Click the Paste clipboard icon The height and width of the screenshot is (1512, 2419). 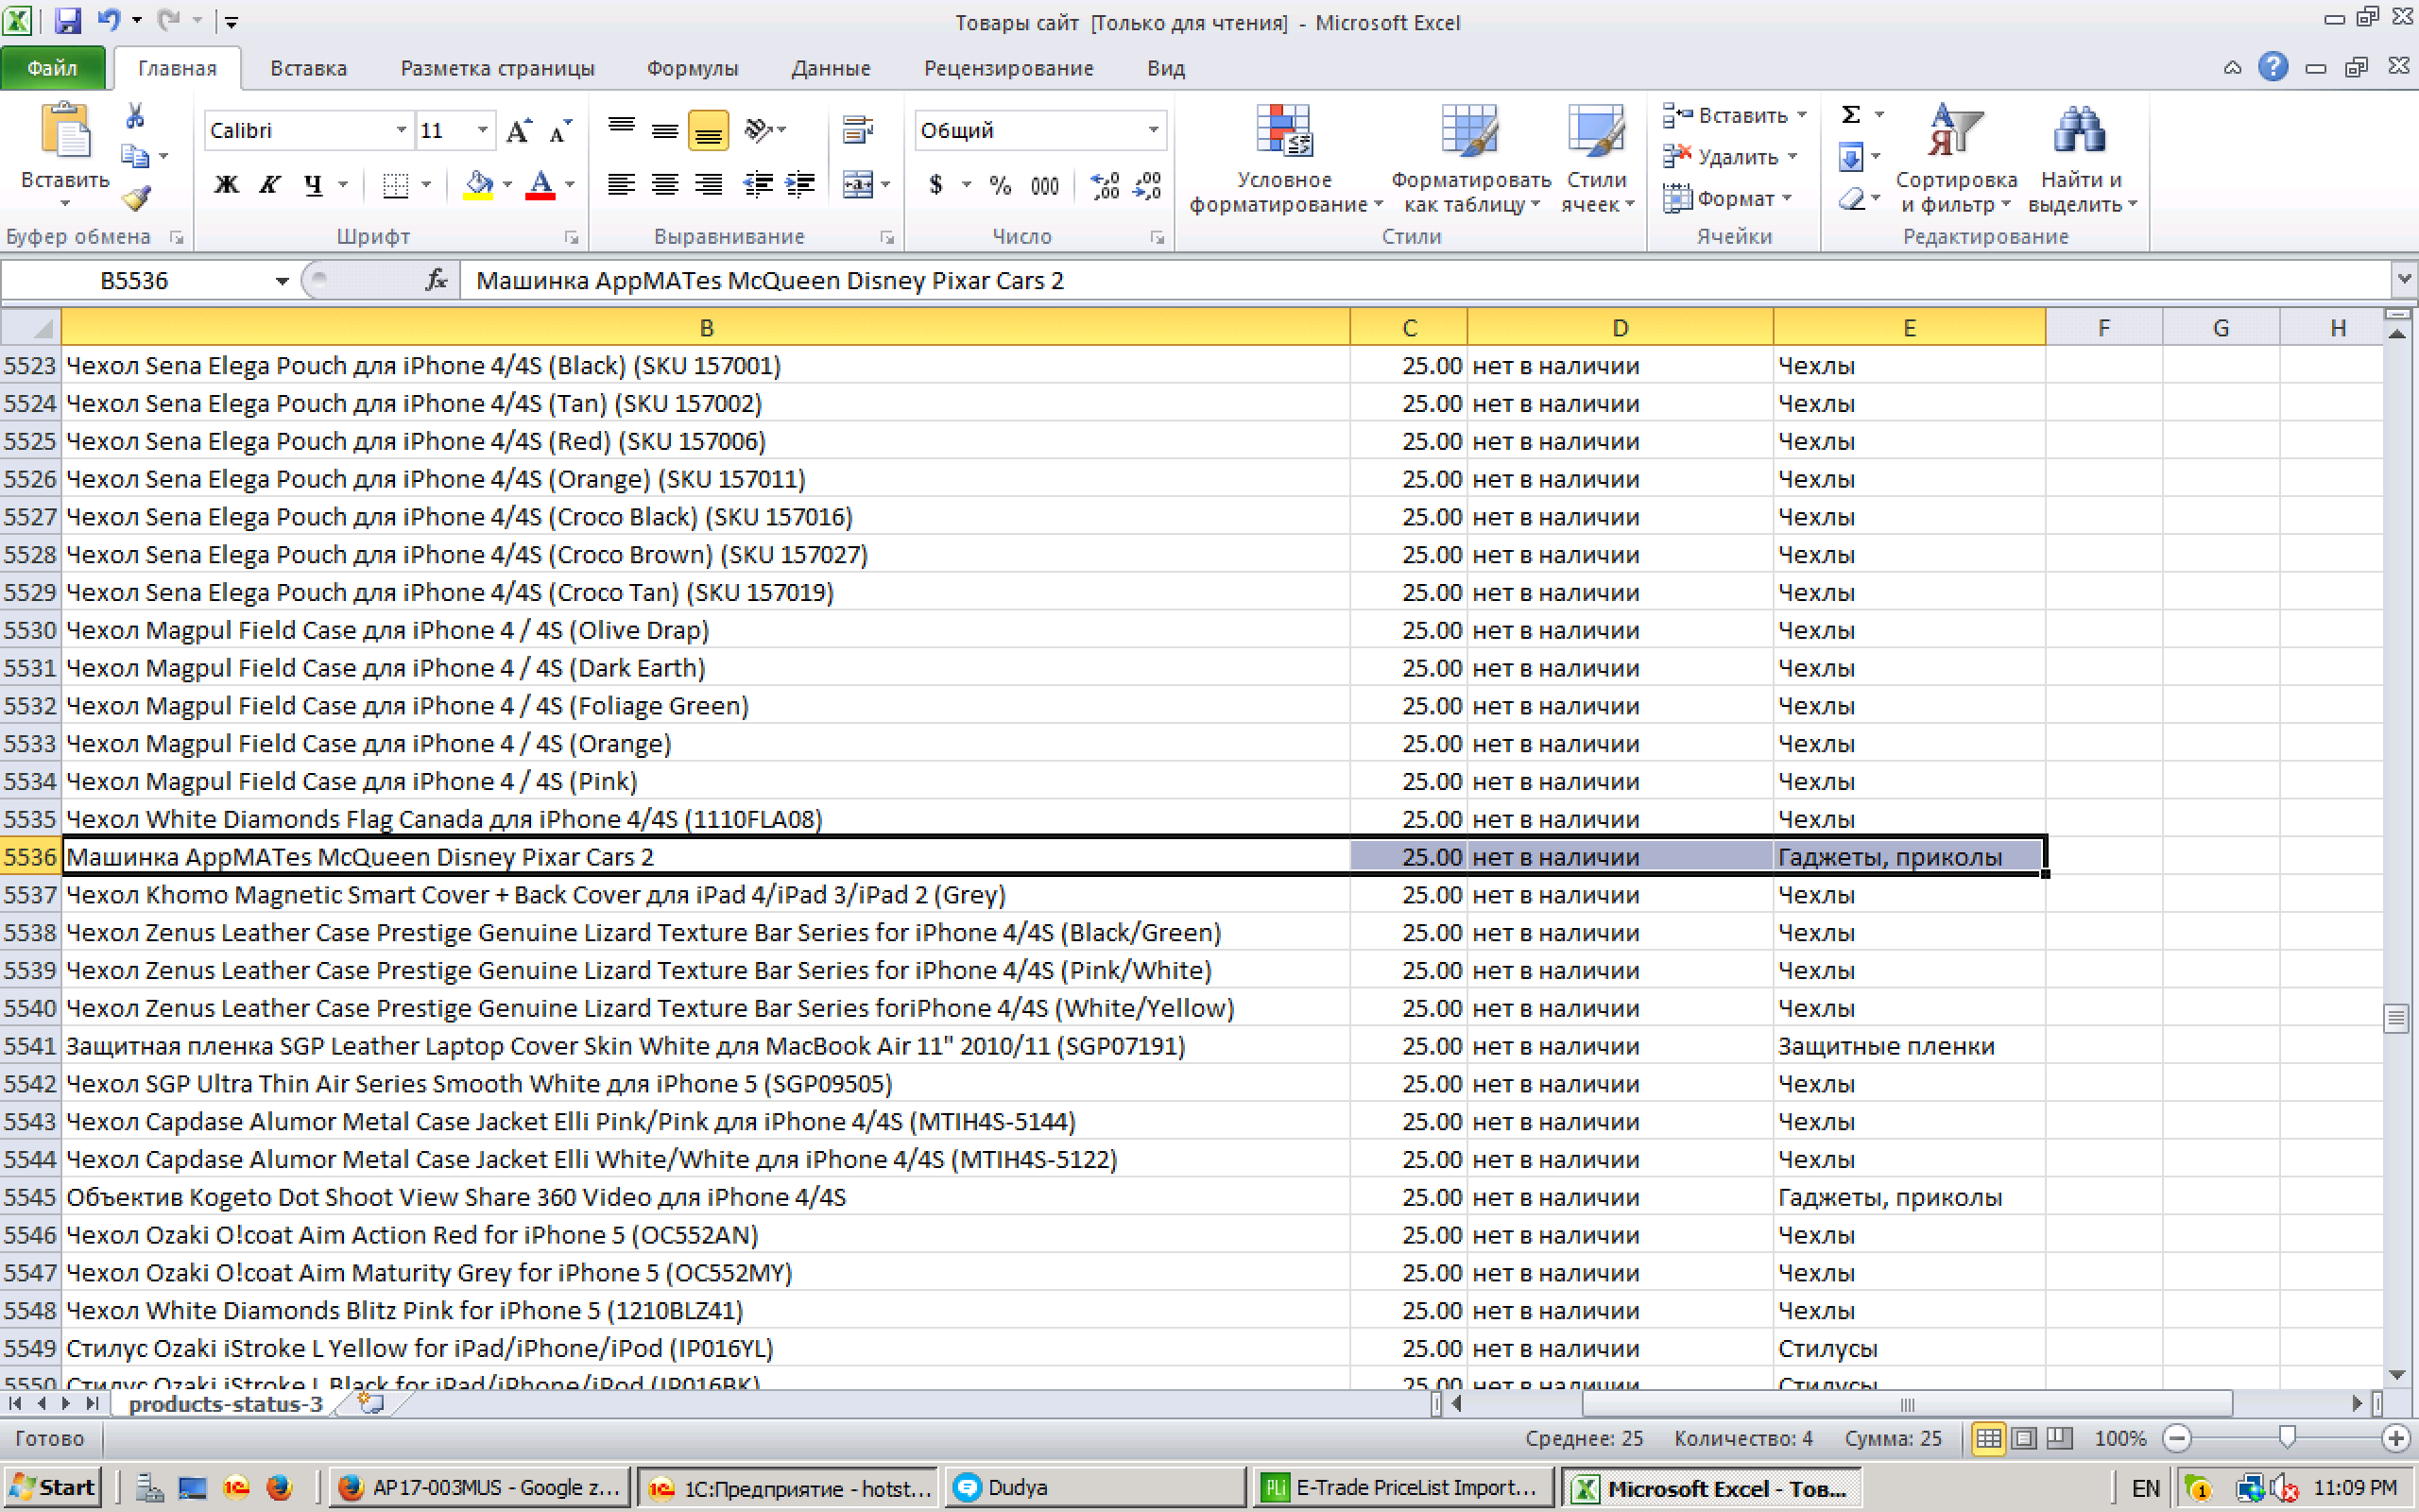click(65, 132)
